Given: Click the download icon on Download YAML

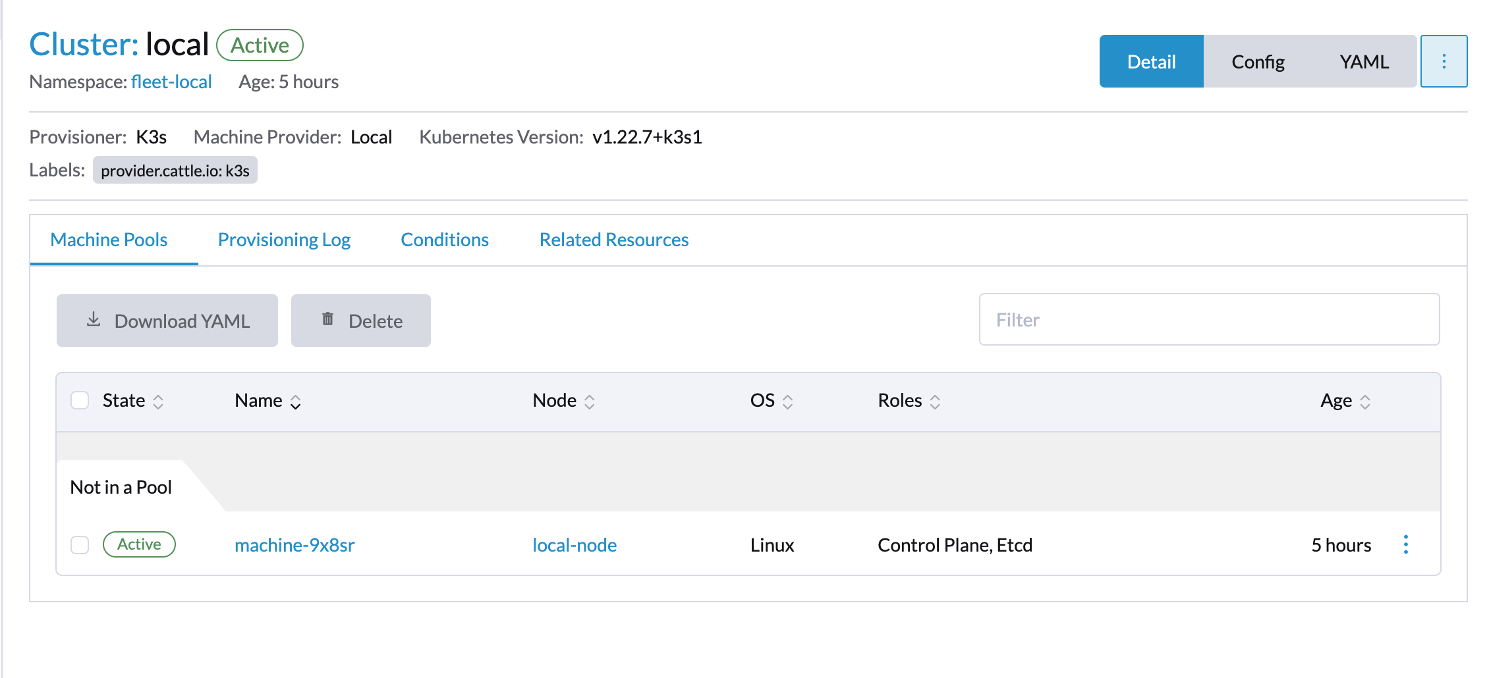Looking at the screenshot, I should [93, 320].
